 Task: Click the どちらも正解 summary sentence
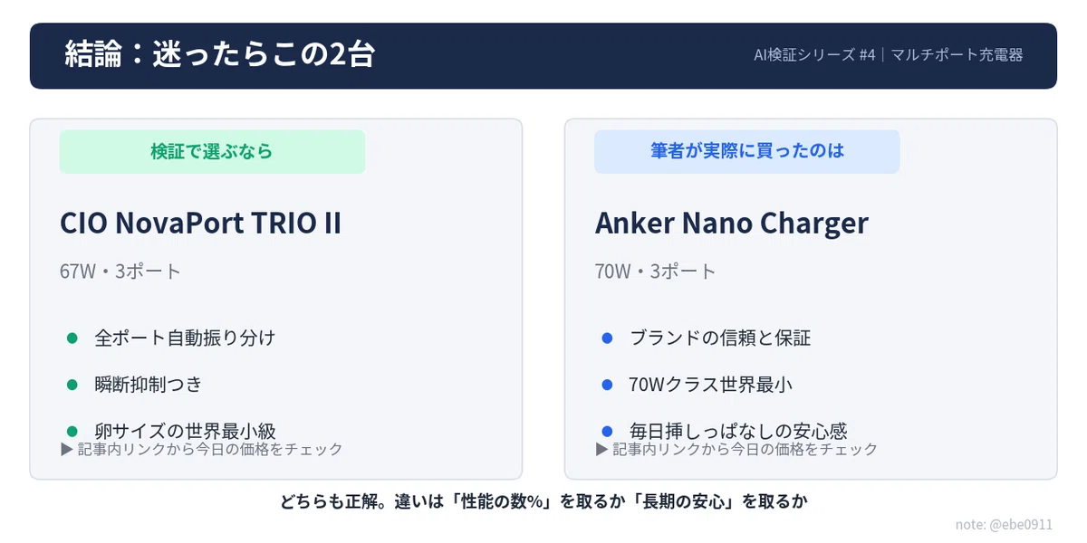pos(543,500)
